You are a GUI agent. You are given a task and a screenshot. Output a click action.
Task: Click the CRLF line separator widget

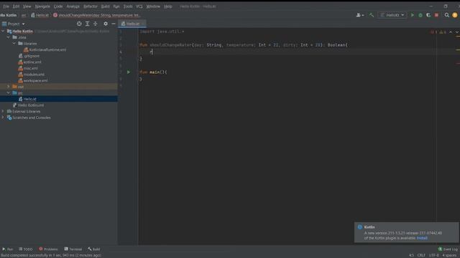click(421, 255)
